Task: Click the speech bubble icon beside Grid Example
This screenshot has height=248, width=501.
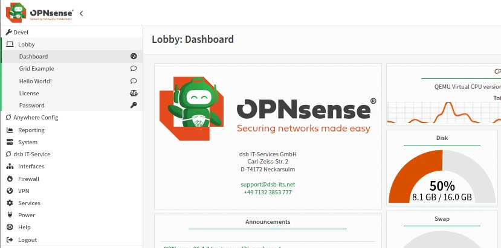Action: point(134,68)
